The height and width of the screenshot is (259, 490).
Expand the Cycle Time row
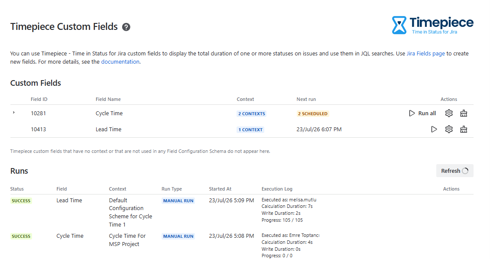(14, 113)
